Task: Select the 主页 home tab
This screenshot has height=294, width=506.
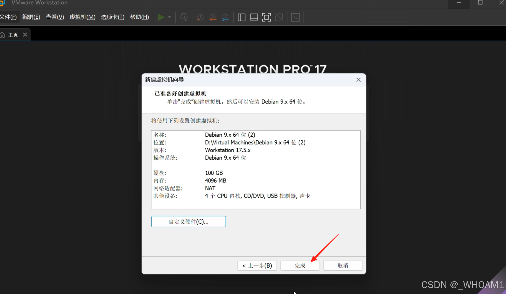Action: (13, 35)
